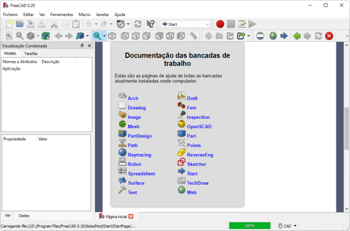This screenshot has height=231, width=350.
Task: Switch to the Ver tab at panel bottom
Action: coord(8,216)
